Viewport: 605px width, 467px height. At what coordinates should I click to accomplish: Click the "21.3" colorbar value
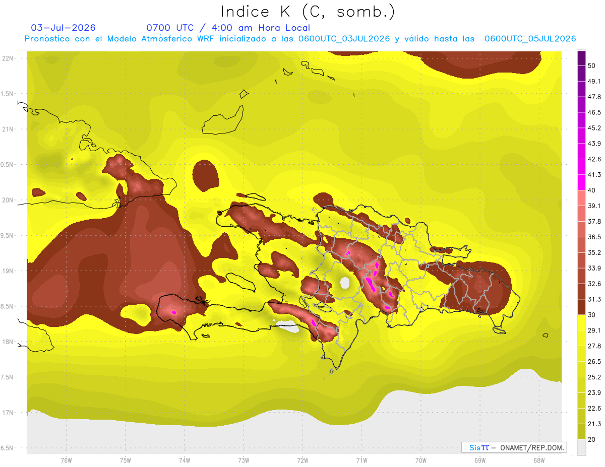pos(594,424)
